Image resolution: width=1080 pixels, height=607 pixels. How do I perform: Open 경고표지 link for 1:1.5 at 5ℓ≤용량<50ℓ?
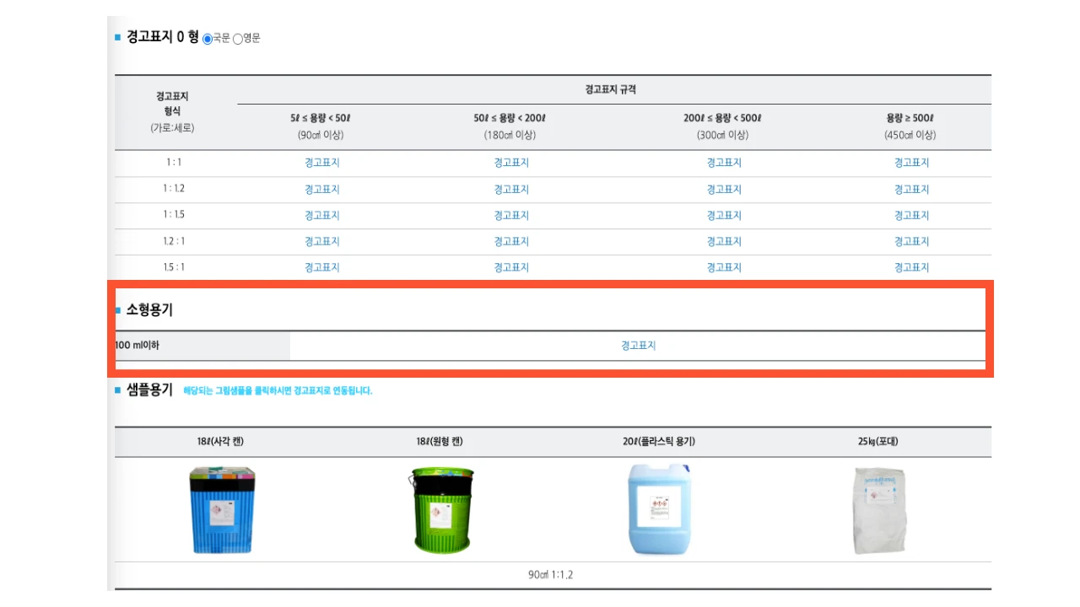coord(322,215)
